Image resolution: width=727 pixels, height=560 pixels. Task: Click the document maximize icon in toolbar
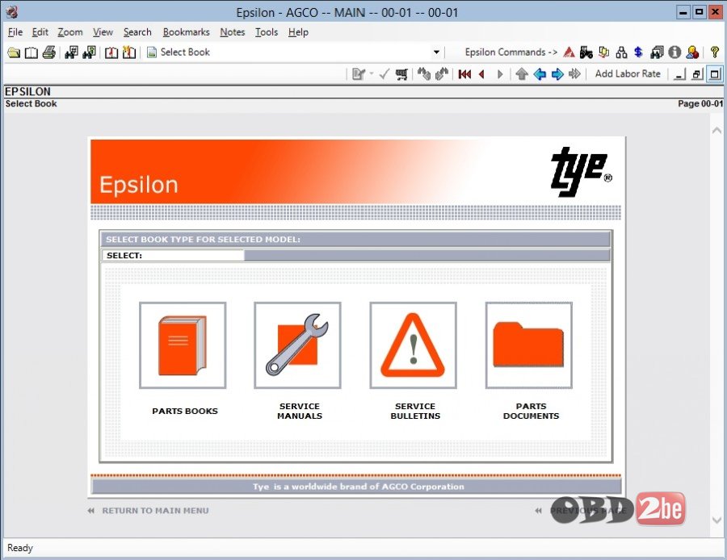coord(715,74)
